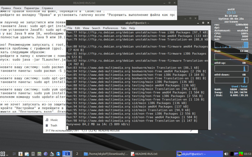Click terminal line 'Пол:98' sid/non-free Translation-en
This screenshot has width=252, height=157.
[x=132, y=121]
